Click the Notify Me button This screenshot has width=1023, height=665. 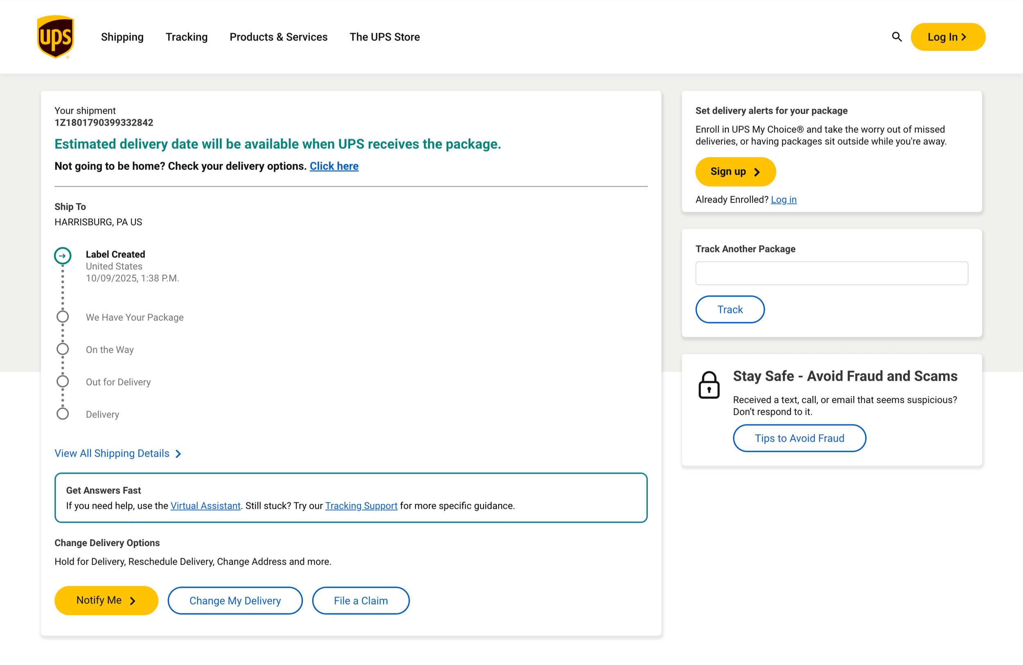tap(106, 600)
